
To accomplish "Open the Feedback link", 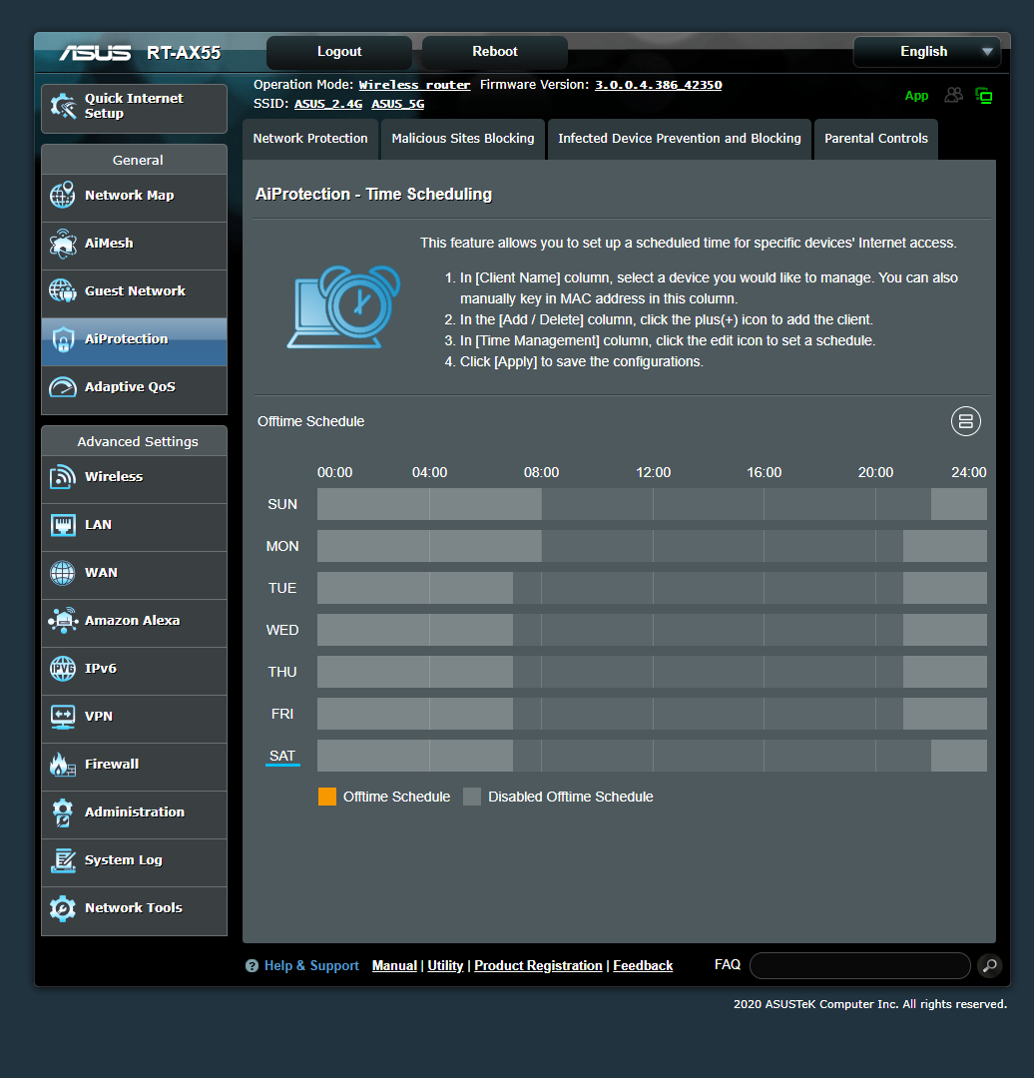I will coord(643,966).
